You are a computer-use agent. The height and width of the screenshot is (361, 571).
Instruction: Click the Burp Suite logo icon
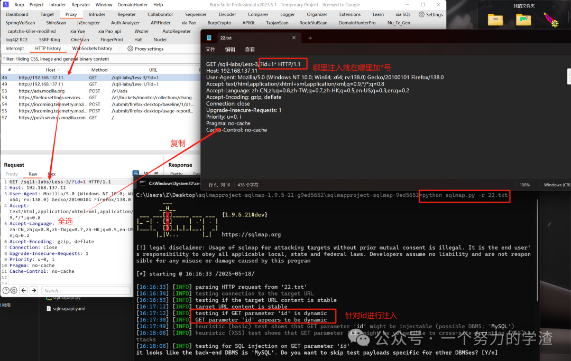(6, 5)
